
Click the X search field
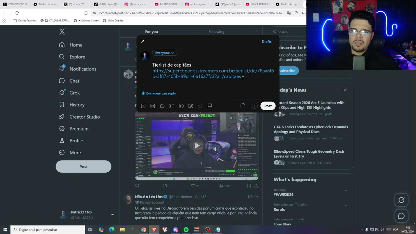tap(311, 32)
